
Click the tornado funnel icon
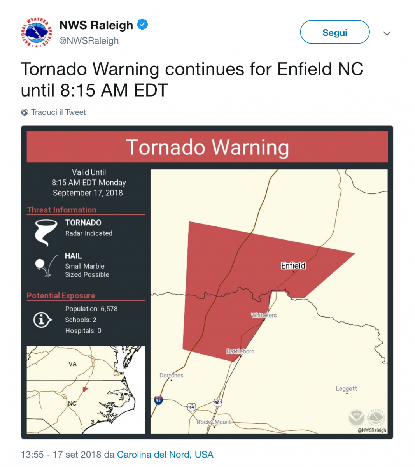[x=45, y=233]
